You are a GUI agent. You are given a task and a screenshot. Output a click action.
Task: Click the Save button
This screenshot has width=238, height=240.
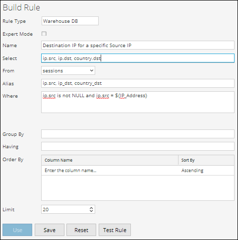pos(50,230)
